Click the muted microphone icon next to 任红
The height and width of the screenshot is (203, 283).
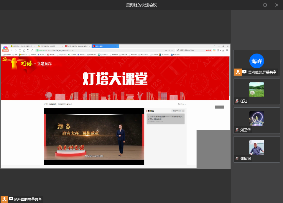[237, 101]
